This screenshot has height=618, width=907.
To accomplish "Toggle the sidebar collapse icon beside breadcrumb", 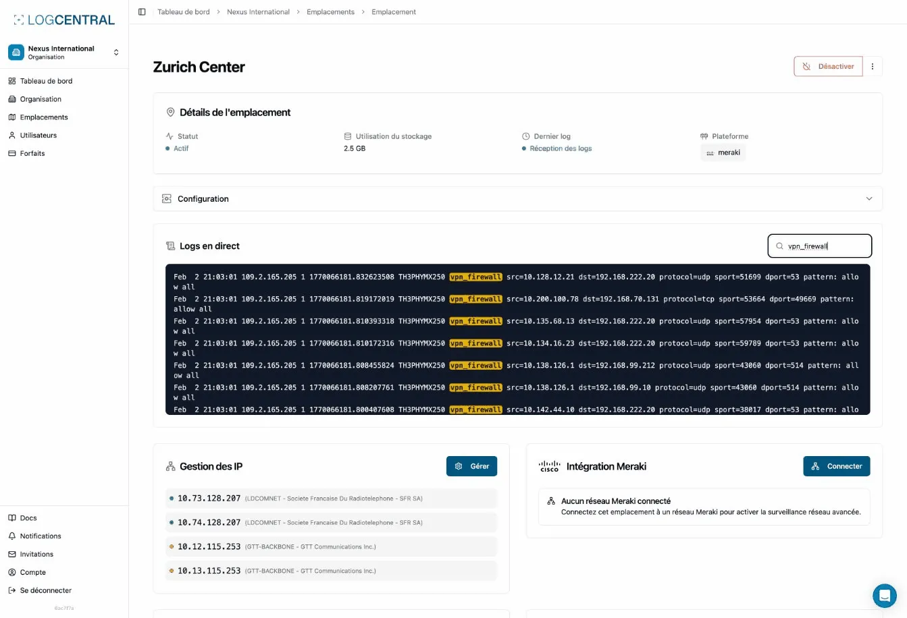I will [x=141, y=11].
